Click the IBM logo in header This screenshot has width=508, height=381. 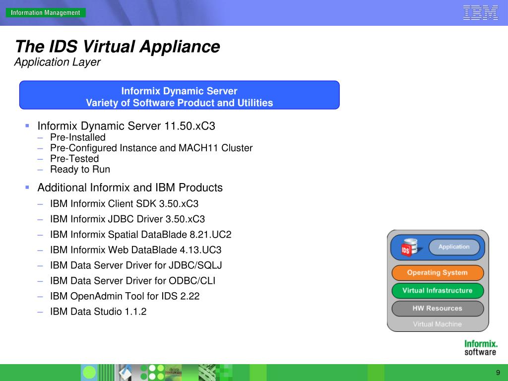coord(480,12)
